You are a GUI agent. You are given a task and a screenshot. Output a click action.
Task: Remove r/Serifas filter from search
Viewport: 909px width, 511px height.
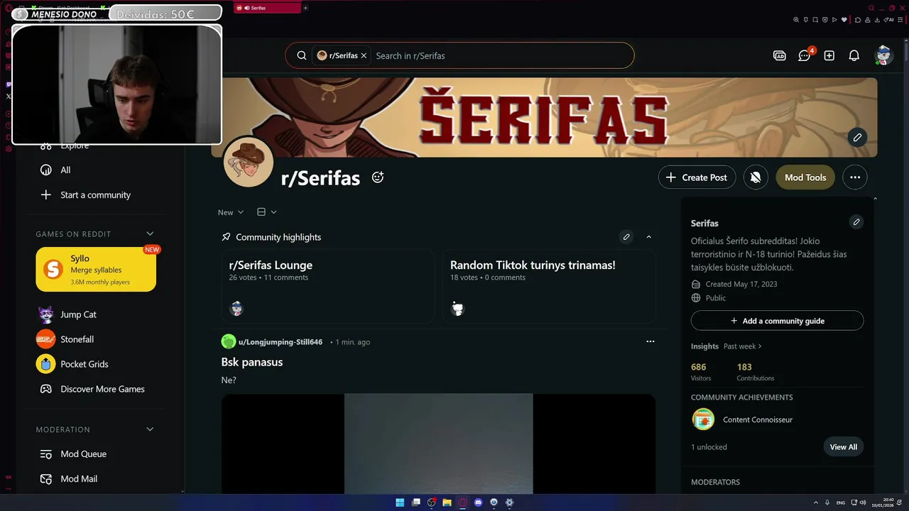pyautogui.click(x=364, y=55)
